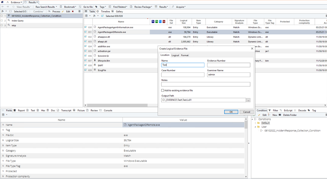The image size is (327, 179).
Task: Check 'Add to existing evidence file'
Action: [163, 90]
